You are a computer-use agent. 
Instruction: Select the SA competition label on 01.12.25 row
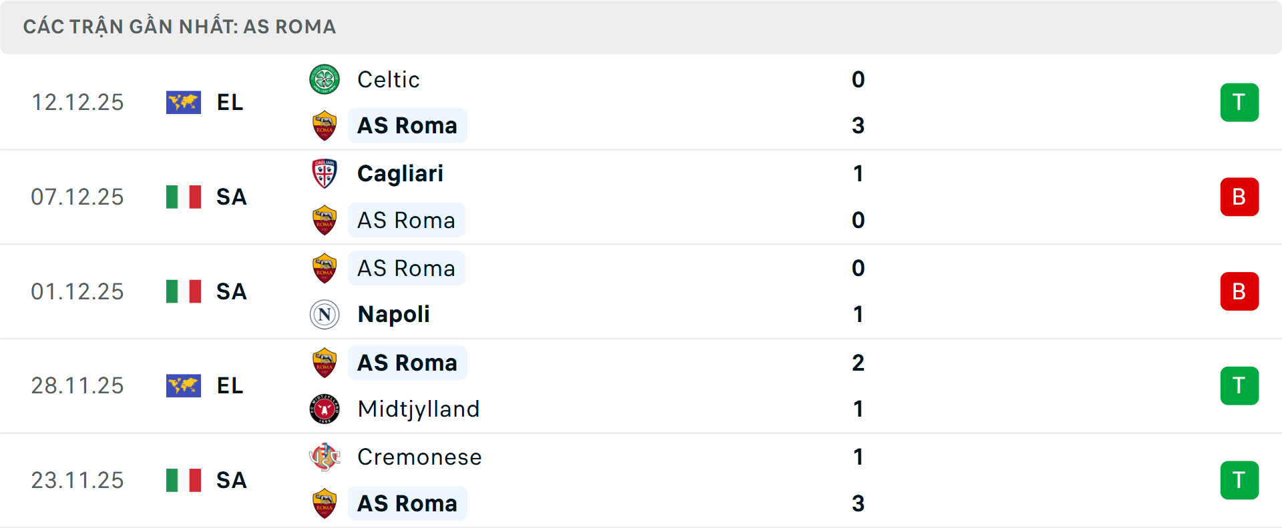pos(231,291)
